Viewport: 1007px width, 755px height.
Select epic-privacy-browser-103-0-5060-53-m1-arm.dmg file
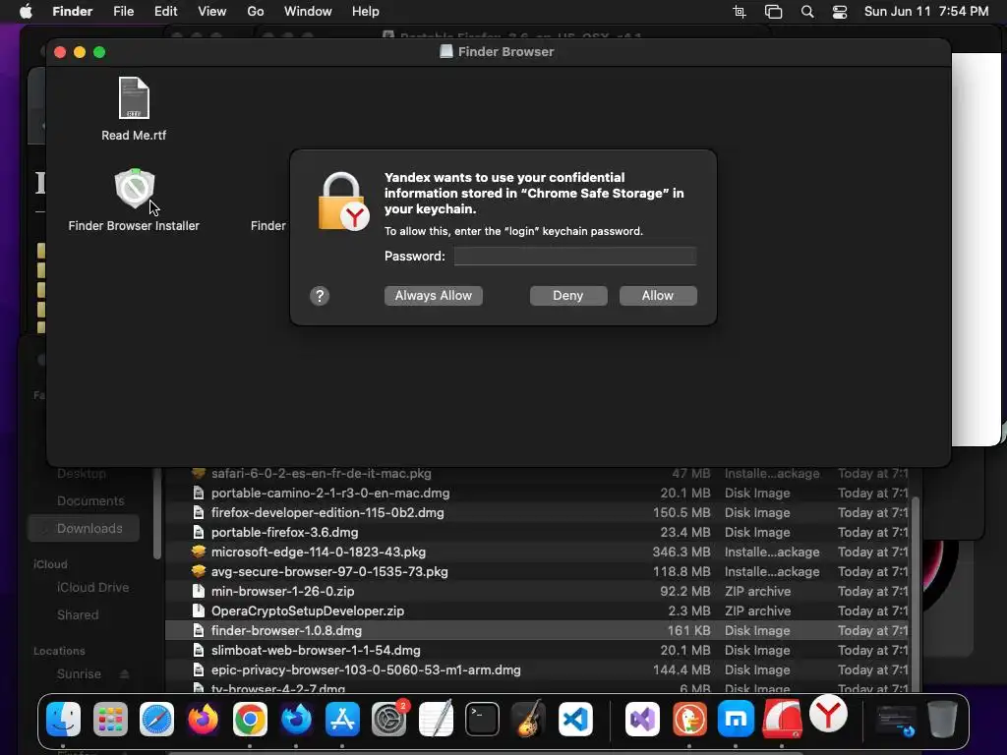tap(537, 669)
